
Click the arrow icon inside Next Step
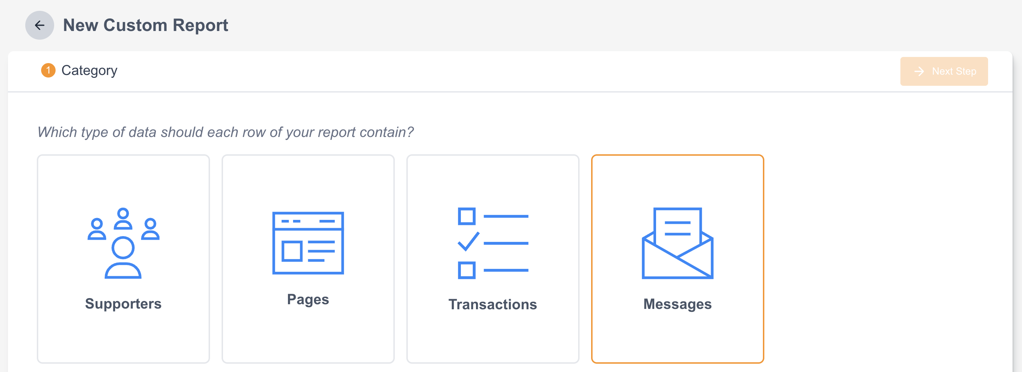pos(919,71)
